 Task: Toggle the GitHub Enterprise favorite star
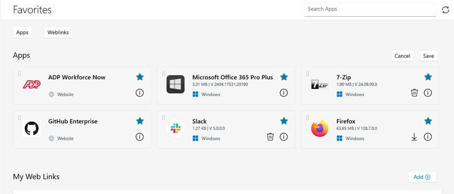point(140,121)
